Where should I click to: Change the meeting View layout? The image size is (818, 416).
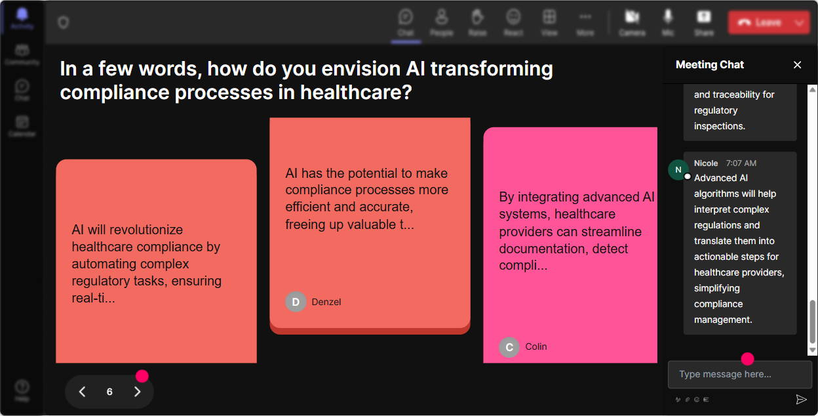549,22
